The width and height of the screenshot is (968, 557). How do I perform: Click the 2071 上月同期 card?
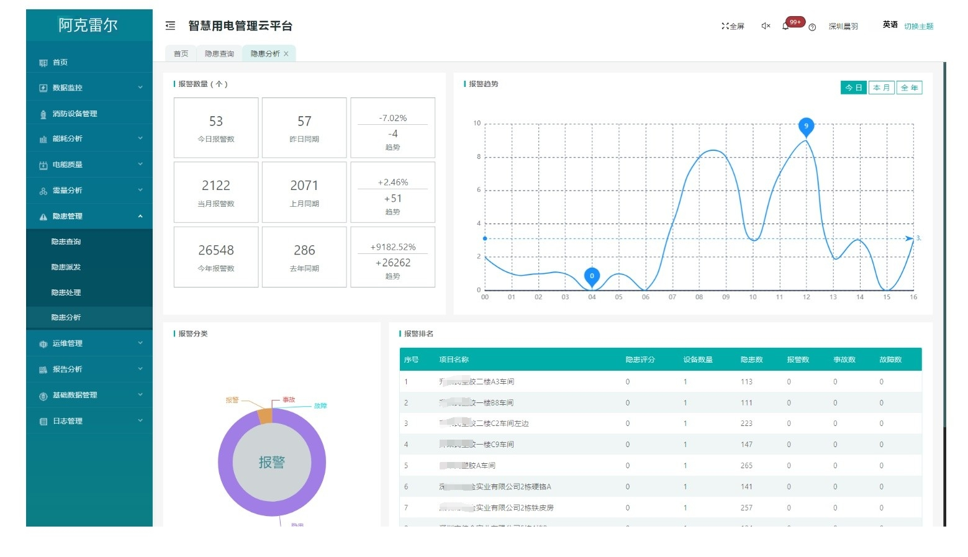click(x=304, y=192)
